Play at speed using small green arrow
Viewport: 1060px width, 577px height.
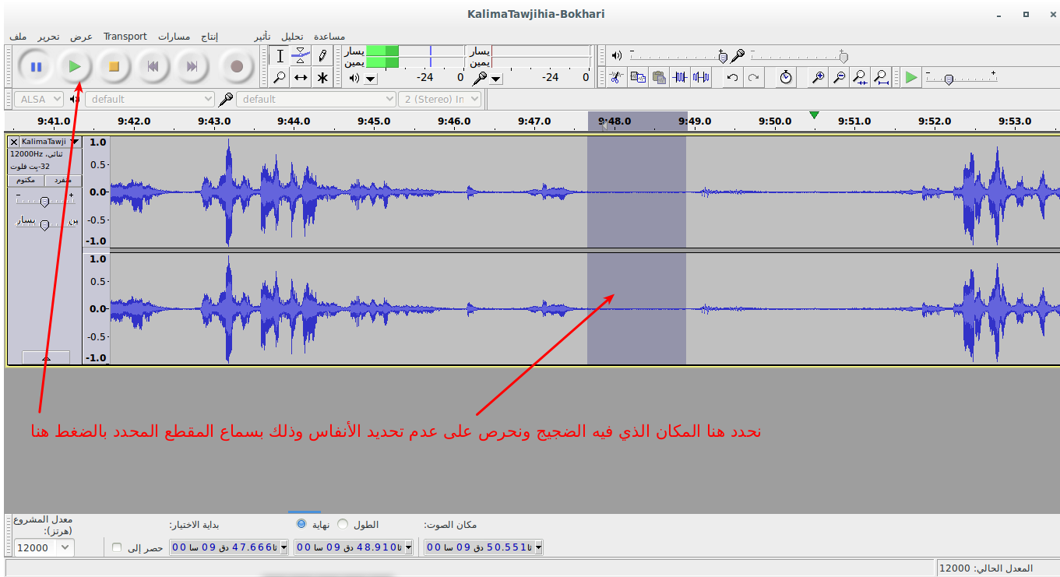(x=911, y=77)
